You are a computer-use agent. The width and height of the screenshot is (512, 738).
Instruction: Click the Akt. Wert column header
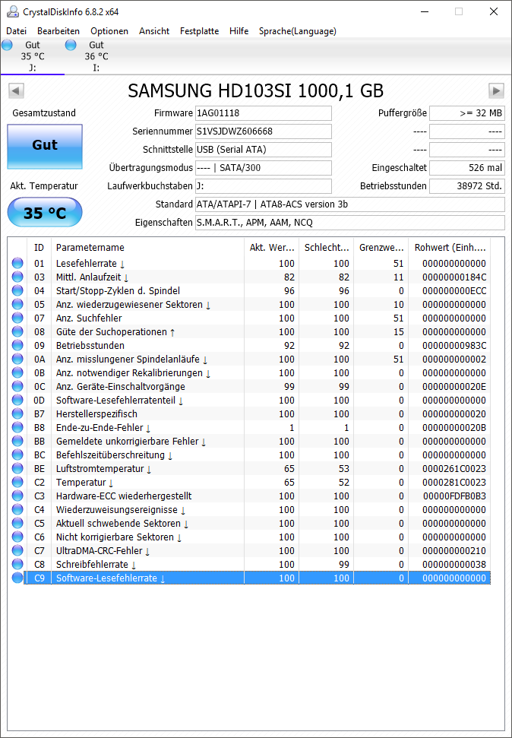pyautogui.click(x=271, y=248)
